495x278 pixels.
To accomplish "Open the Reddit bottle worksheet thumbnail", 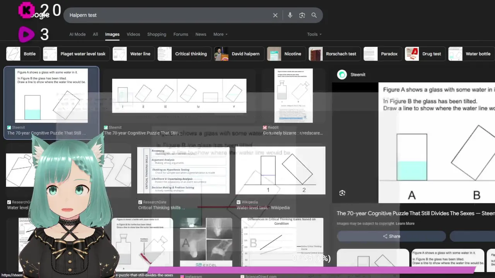I will click(x=294, y=96).
